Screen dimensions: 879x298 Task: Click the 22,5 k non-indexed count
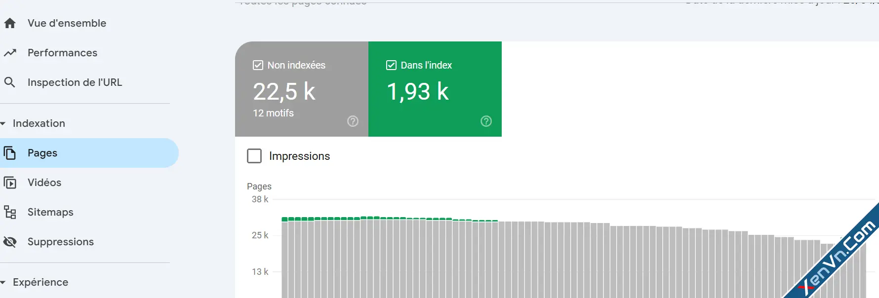pos(284,92)
